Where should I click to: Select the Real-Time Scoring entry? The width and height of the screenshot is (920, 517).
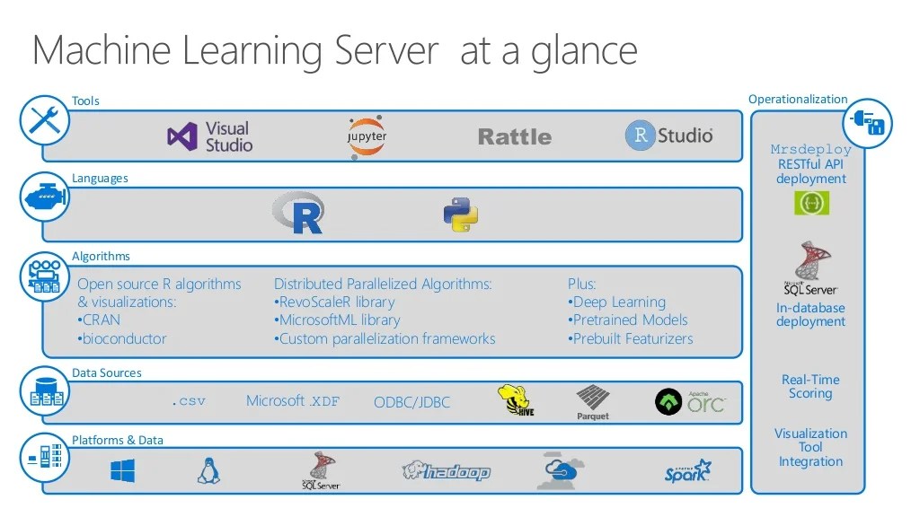point(809,387)
